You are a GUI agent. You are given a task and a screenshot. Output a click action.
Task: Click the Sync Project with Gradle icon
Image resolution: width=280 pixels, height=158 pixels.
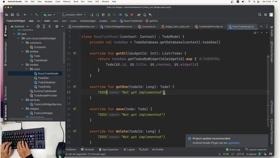139,15
